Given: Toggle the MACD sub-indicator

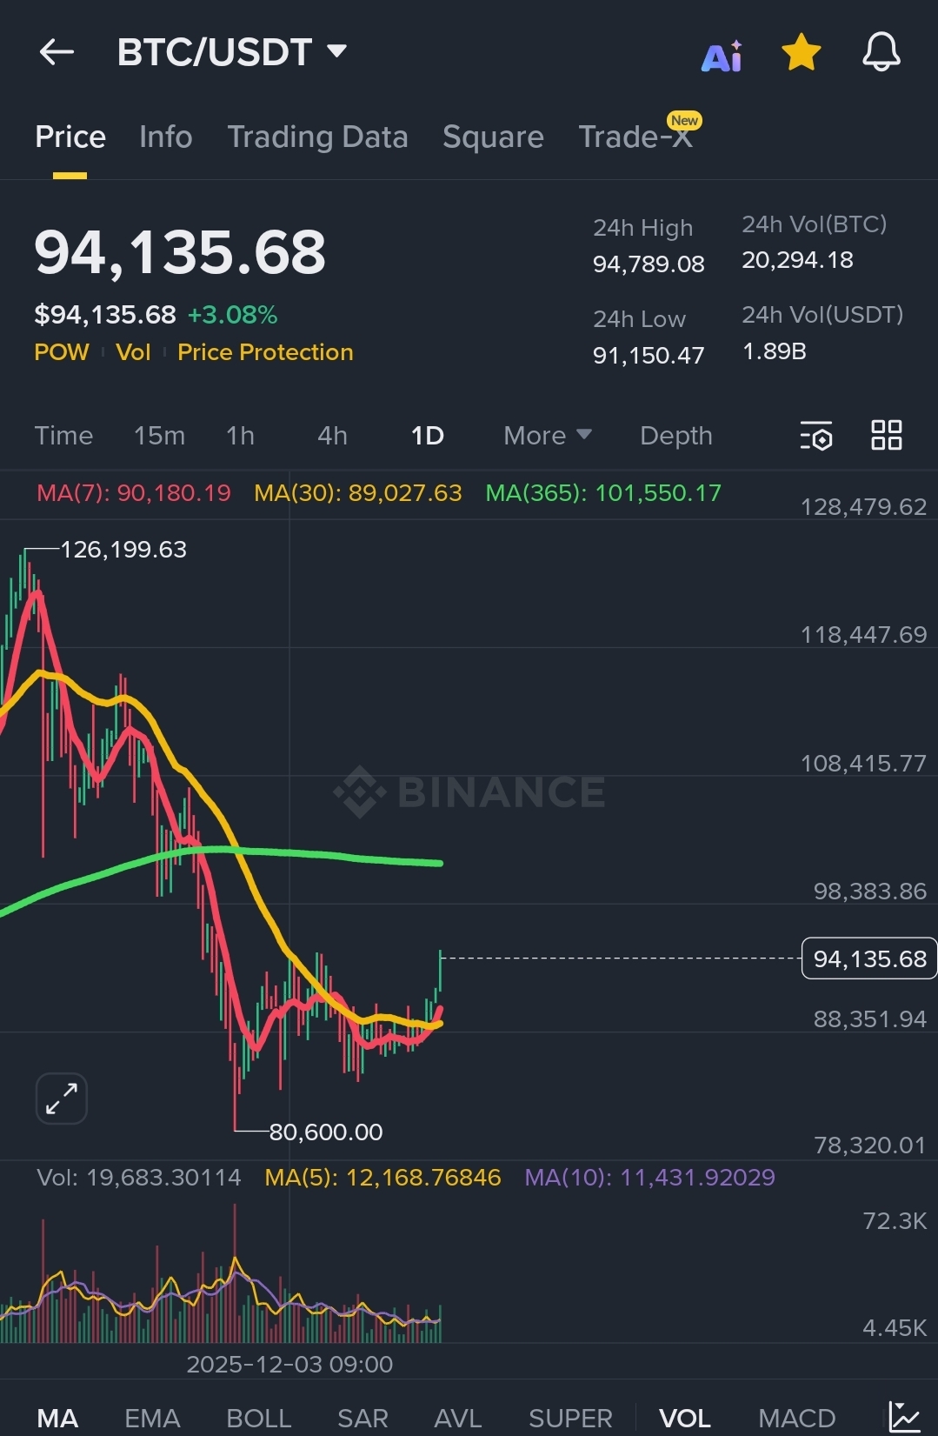Looking at the screenshot, I should click(x=796, y=1419).
